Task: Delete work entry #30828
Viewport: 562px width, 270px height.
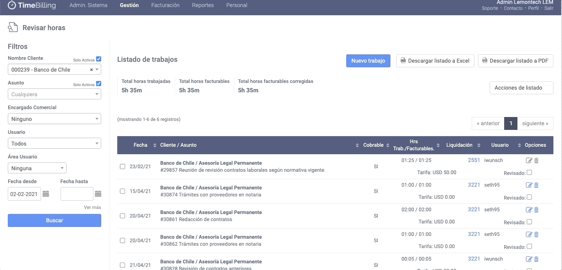Action: tap(536, 259)
